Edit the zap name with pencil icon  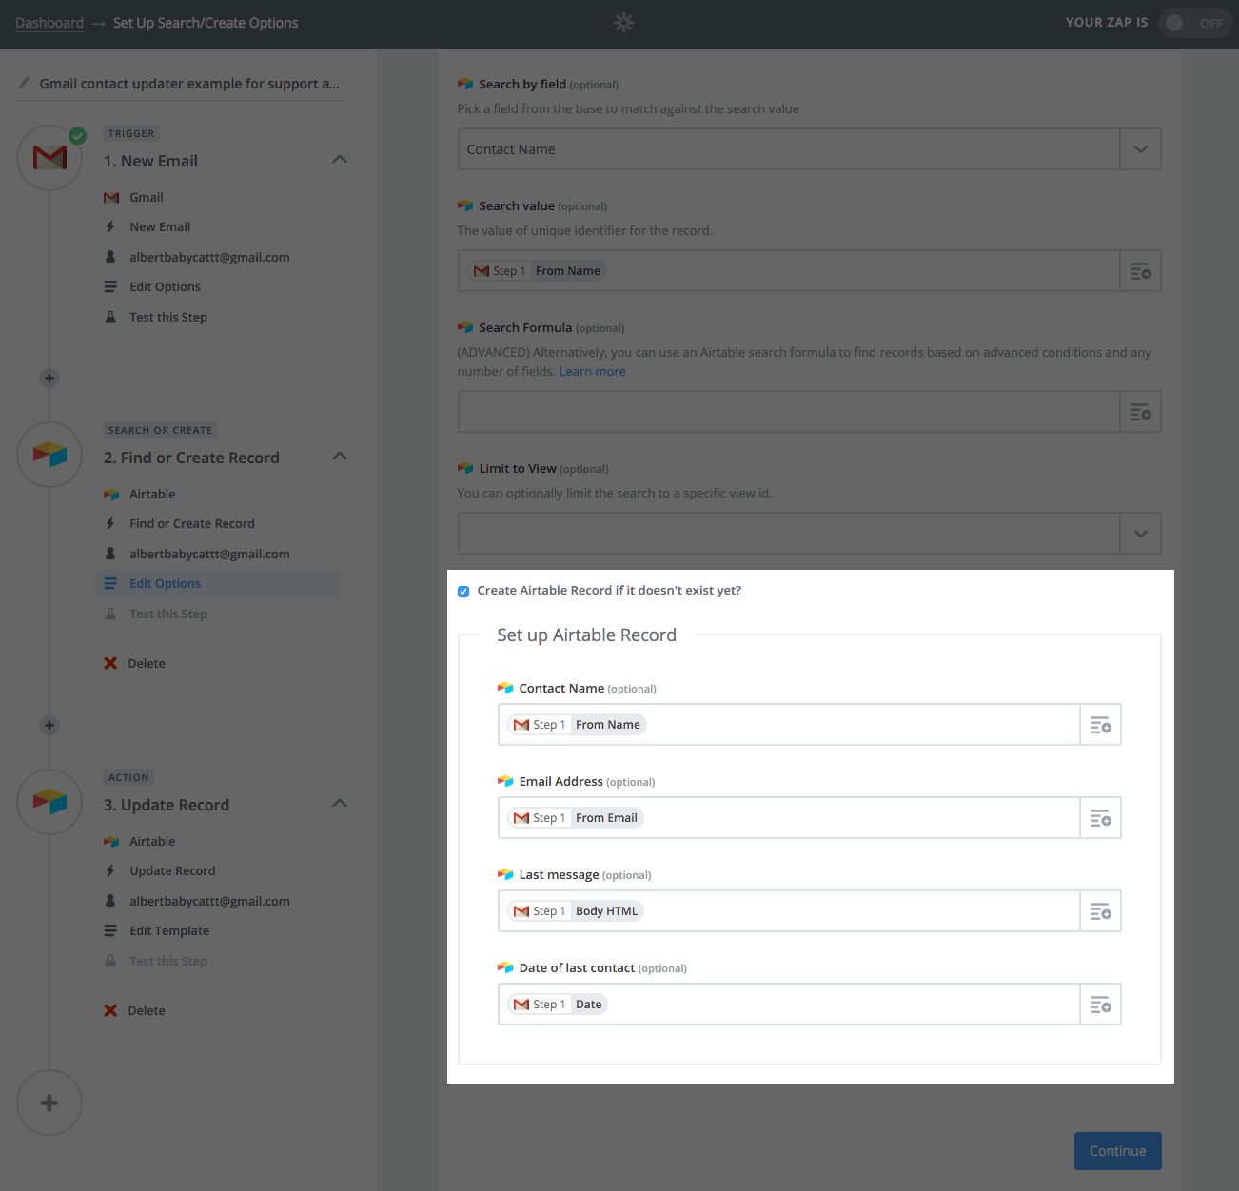point(24,83)
